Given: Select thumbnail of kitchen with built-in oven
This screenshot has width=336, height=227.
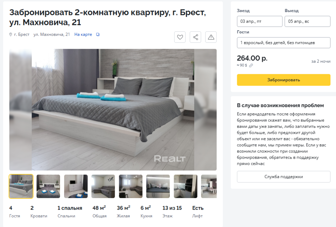Looking at the screenshot, I should [185, 186].
